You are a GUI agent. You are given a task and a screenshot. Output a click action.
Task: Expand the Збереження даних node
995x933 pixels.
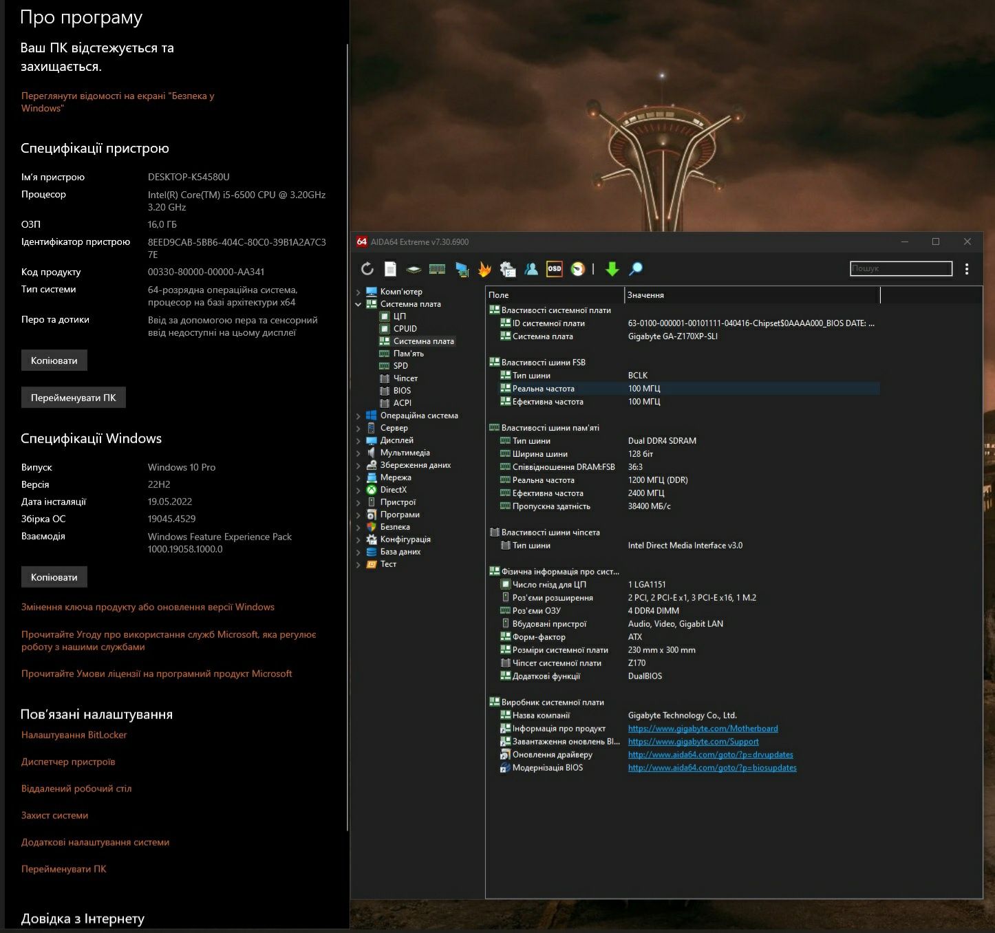(359, 465)
